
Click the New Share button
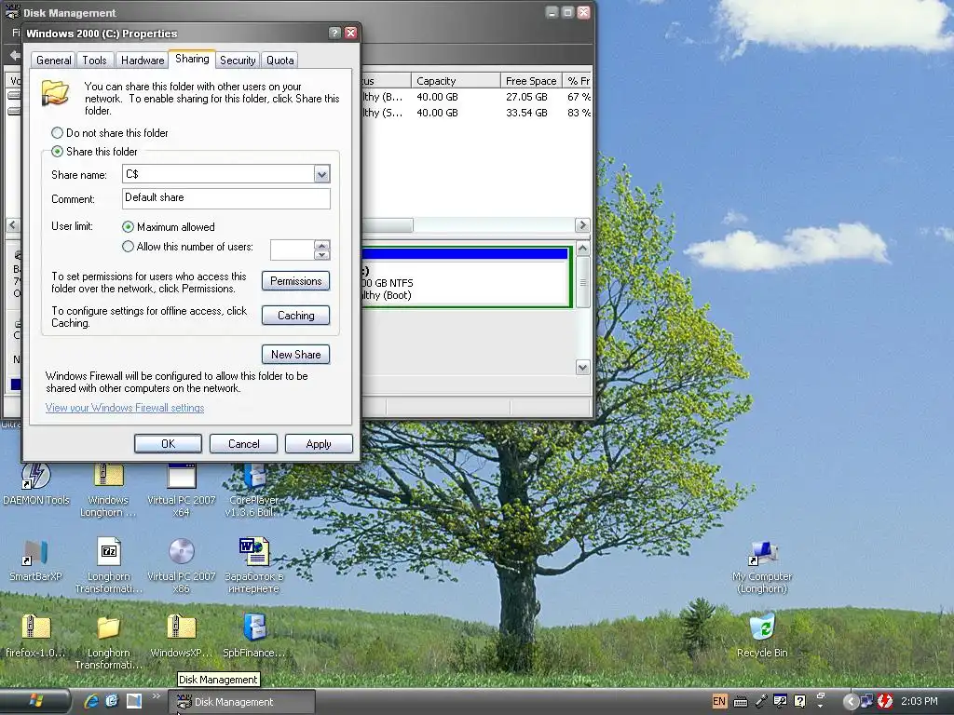coord(295,355)
